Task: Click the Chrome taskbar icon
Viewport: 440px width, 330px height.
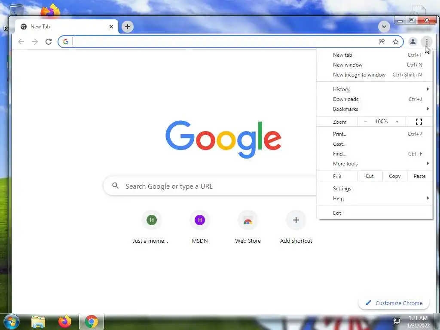Action: (92, 321)
